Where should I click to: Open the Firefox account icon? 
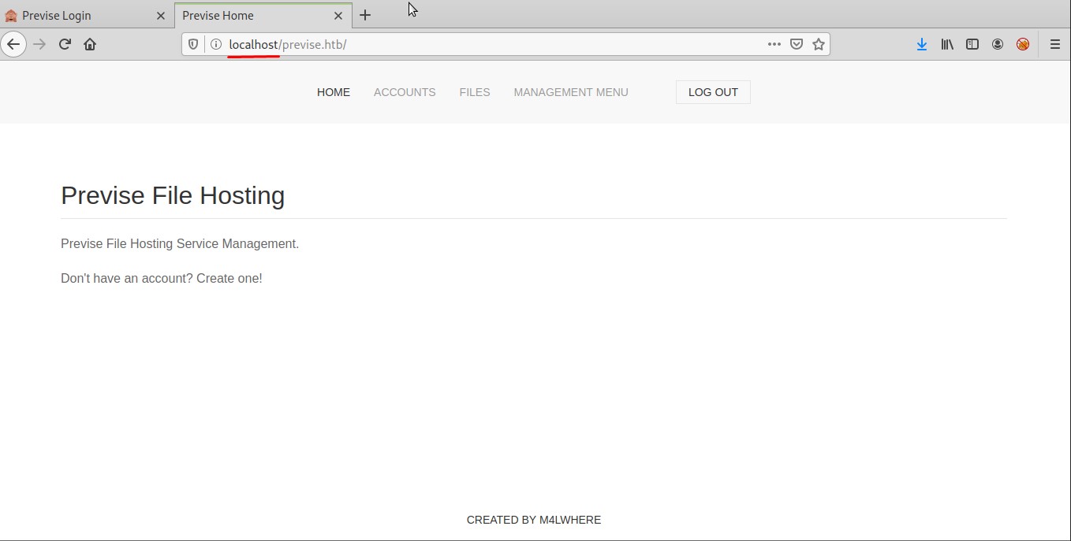pos(998,45)
